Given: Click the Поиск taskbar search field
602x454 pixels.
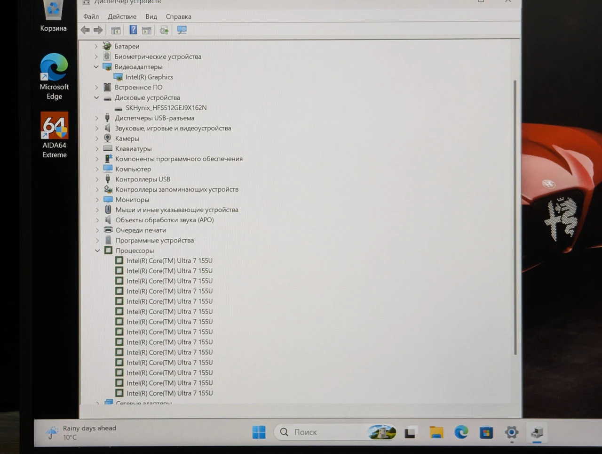Looking at the screenshot, I should click(x=335, y=432).
